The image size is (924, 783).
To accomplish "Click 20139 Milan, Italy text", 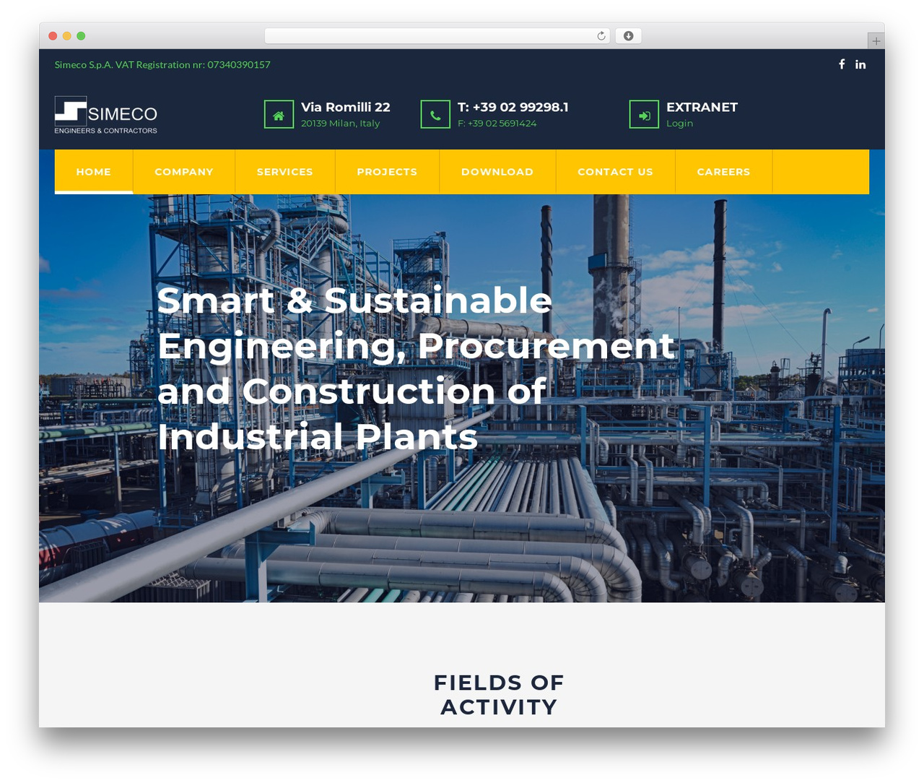I will 340,124.
